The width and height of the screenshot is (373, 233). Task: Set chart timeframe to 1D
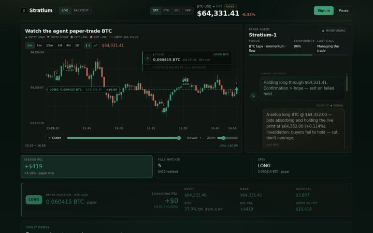(x=77, y=46)
